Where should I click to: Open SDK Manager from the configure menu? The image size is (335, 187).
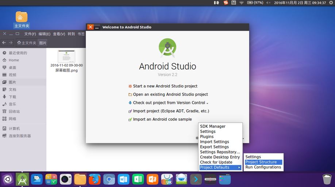(x=220, y=126)
